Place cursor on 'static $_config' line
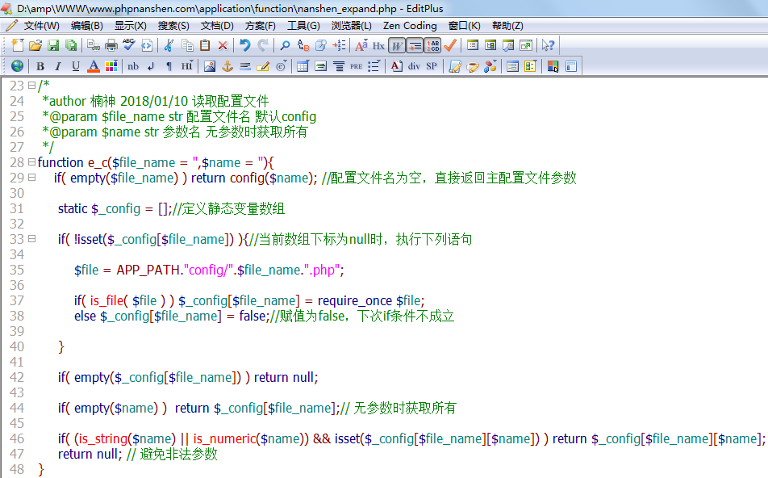Image resolution: width=768 pixels, height=478 pixels. [x=99, y=208]
